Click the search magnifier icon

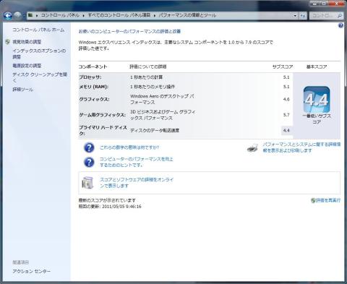tap(340, 16)
